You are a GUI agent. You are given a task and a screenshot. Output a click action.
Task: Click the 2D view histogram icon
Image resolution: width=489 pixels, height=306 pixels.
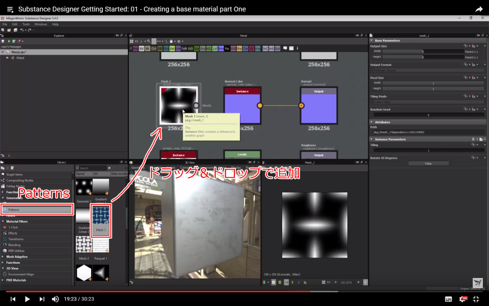pos(305,282)
